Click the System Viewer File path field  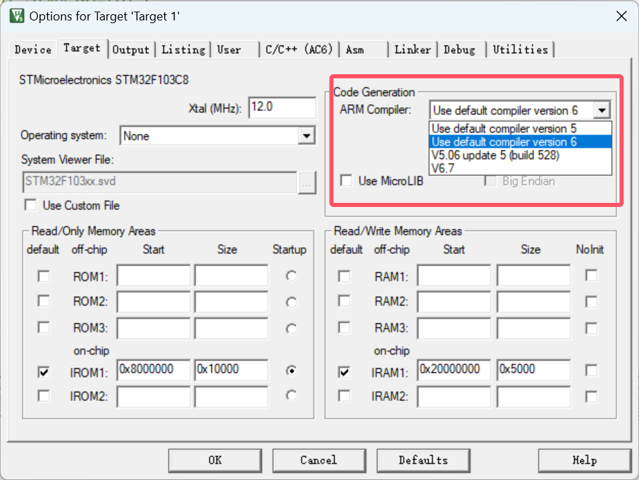click(159, 182)
